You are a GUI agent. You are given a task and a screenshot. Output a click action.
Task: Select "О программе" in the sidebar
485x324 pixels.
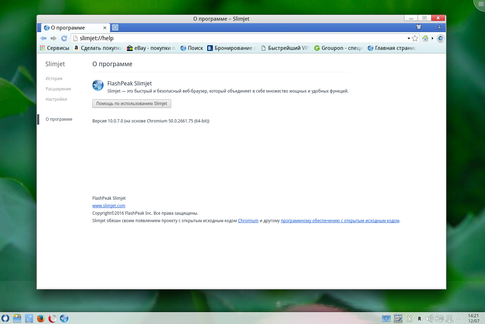click(59, 119)
